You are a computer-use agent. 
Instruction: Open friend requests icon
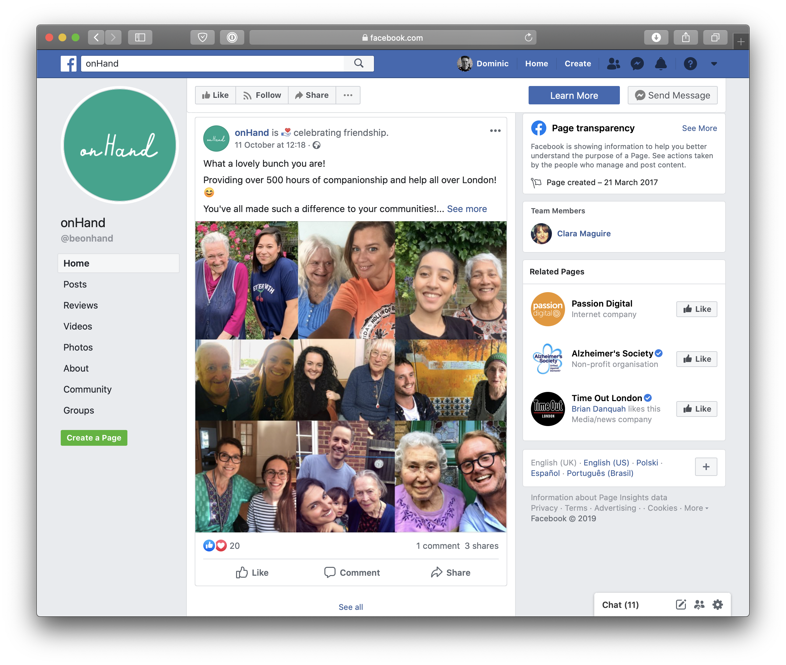tap(613, 64)
